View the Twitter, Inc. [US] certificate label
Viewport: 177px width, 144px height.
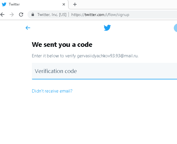click(52, 15)
